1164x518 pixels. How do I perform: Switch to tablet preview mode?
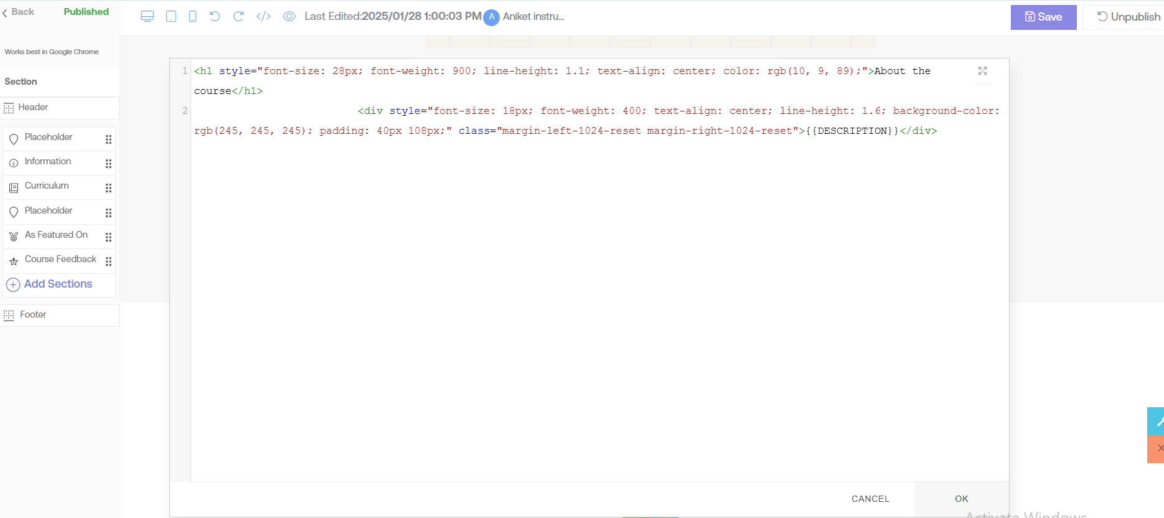(171, 17)
